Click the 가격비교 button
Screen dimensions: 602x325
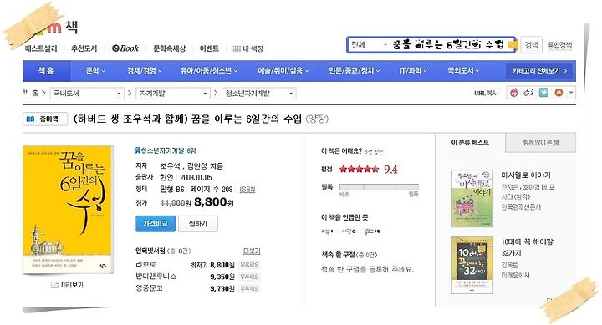tap(156, 224)
